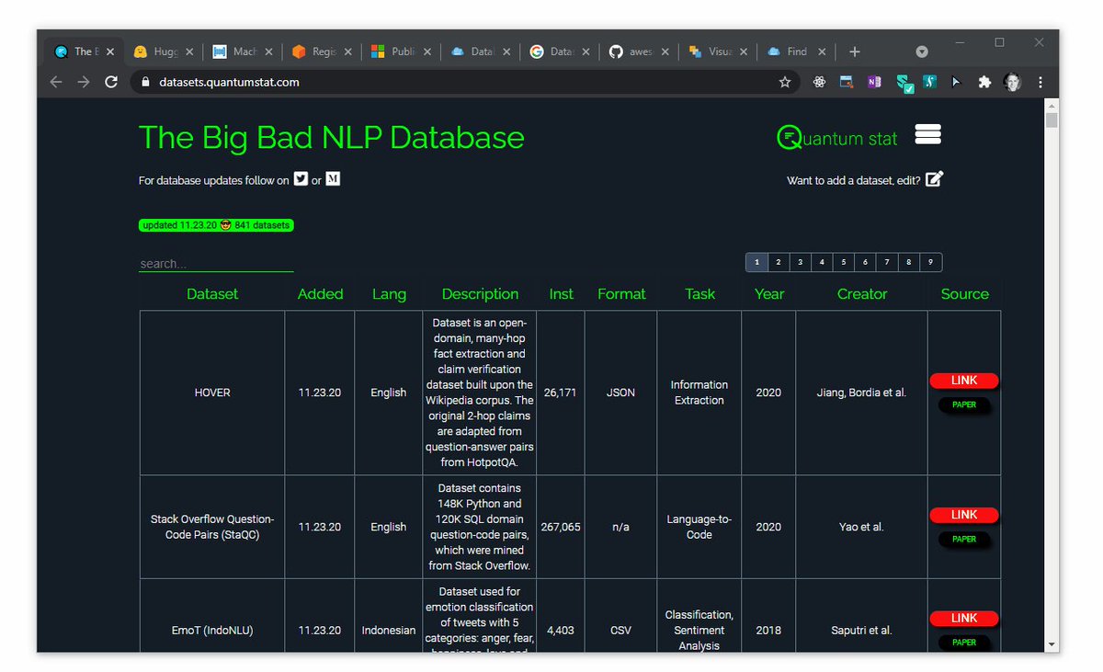1103x672 pixels.
Task: Click the HOVER row LINK button
Action: [x=964, y=381]
